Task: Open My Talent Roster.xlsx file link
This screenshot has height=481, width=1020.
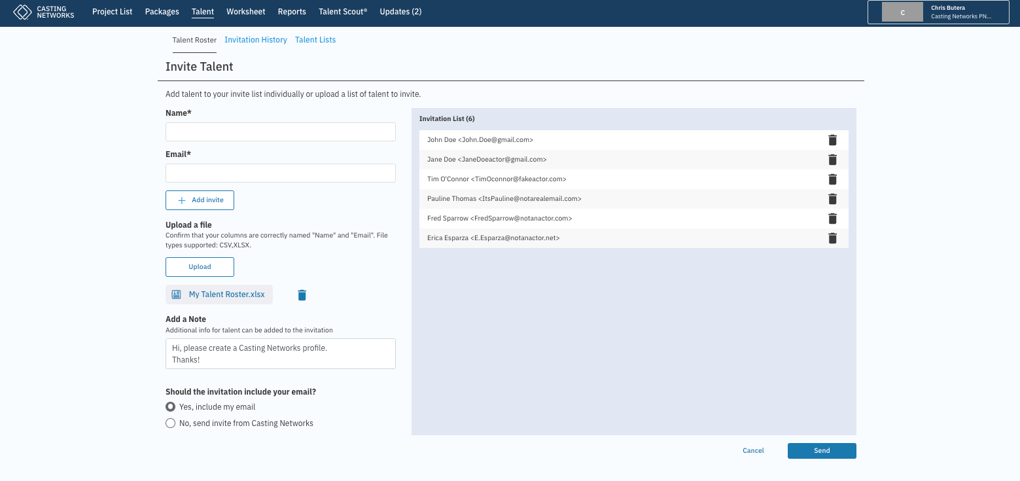Action: (x=226, y=294)
